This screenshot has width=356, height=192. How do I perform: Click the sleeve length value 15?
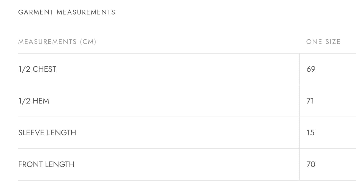(311, 133)
